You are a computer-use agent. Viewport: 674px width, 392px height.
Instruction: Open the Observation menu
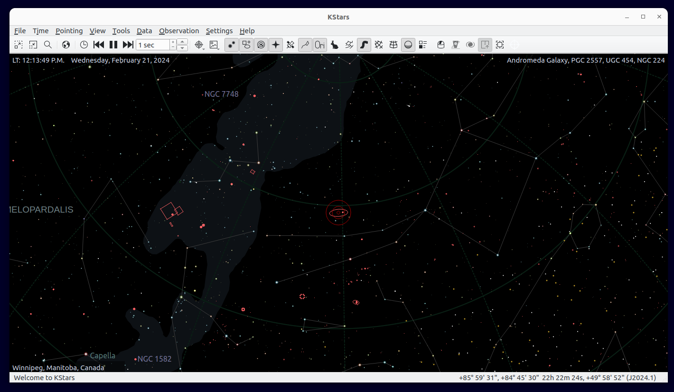[179, 31]
